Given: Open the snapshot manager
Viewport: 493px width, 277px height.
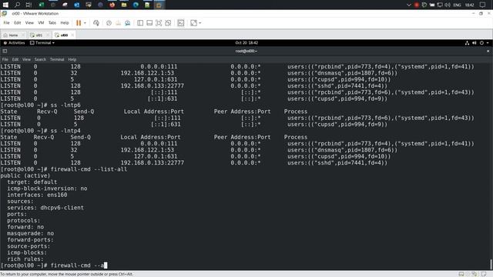Looking at the screenshot, I should (x=128, y=23).
